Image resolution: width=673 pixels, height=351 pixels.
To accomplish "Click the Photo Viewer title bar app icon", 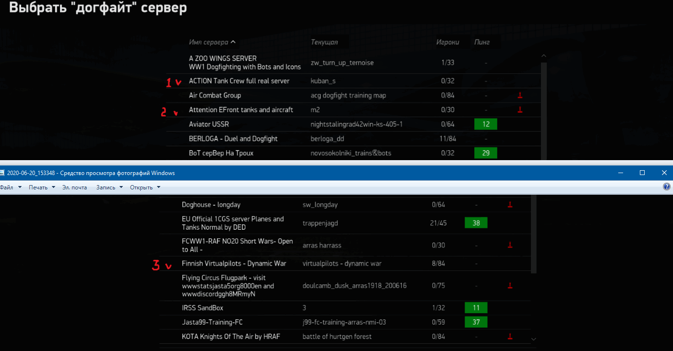I will [2, 173].
